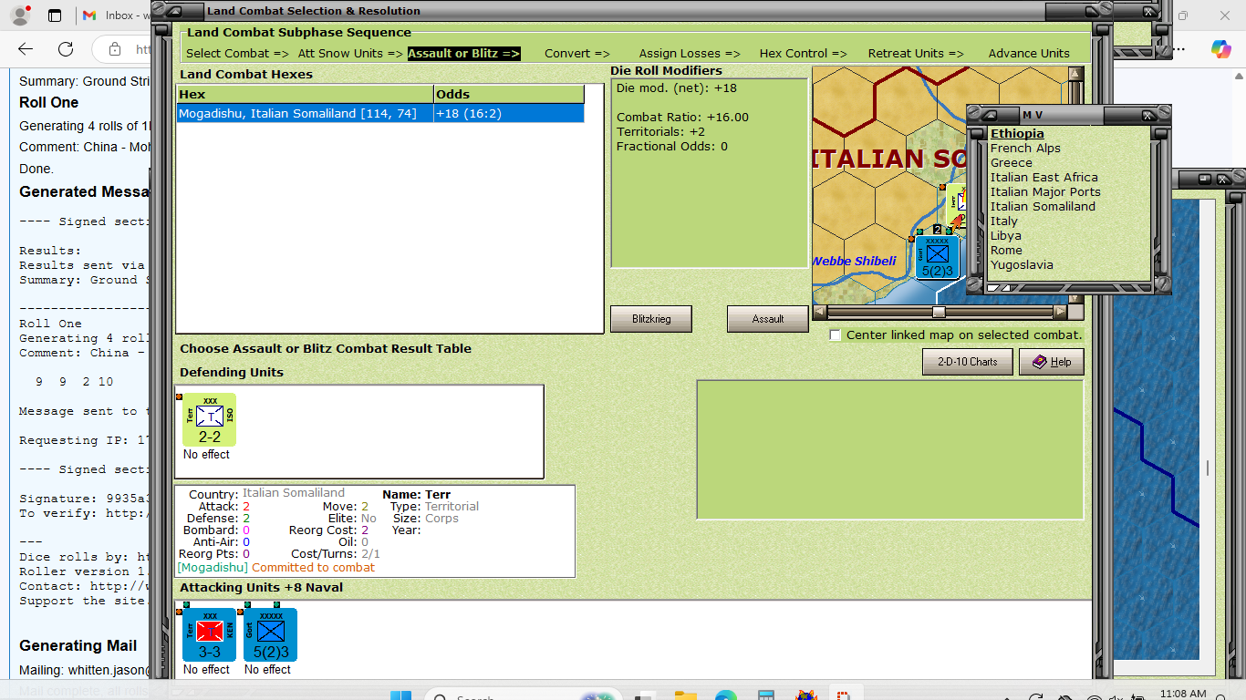The image size is (1246, 700).
Task: Go to the Advance Units subphase
Action: (1029, 53)
